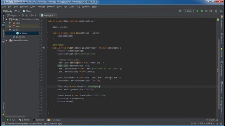The height and width of the screenshot is (126, 225).
Task: Open the Event Log
Action: pyautogui.click(x=212, y=120)
